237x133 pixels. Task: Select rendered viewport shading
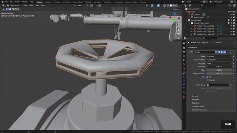176,6
